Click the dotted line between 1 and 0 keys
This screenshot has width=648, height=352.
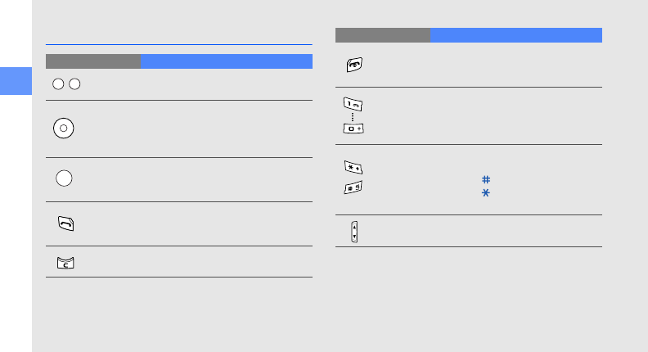[353, 118]
